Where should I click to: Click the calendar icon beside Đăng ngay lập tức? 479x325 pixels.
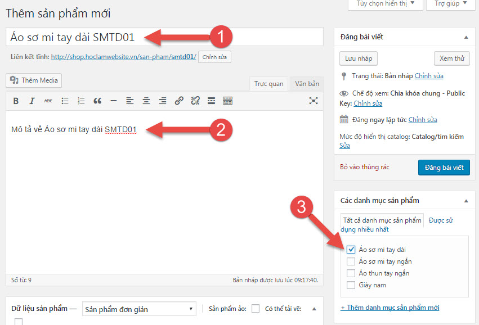[344, 119]
